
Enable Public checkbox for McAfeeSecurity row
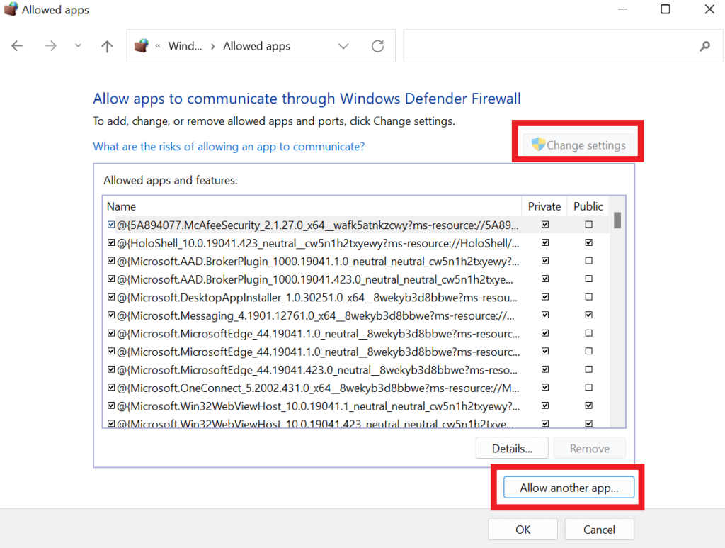[x=588, y=225]
